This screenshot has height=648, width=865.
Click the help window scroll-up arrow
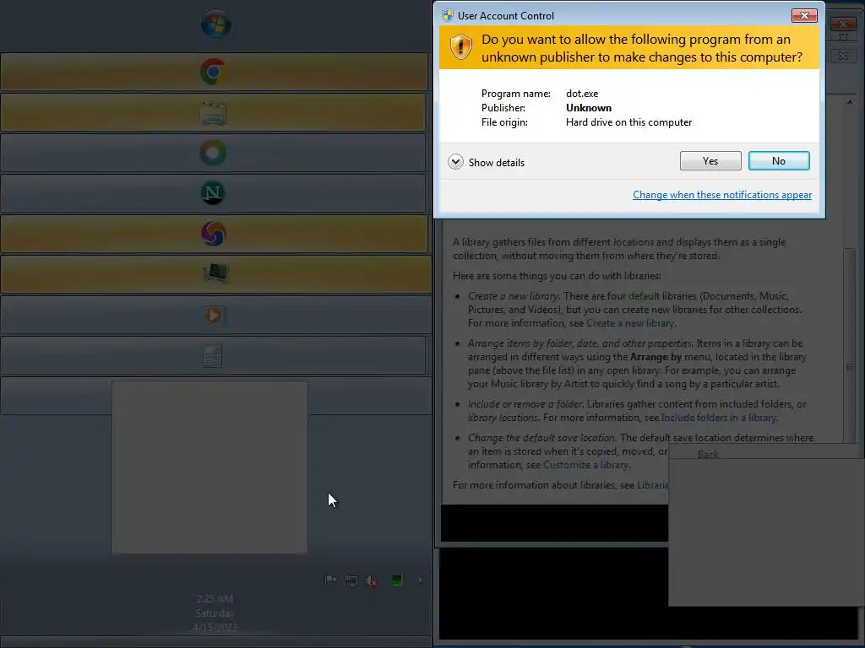pyautogui.click(x=850, y=102)
